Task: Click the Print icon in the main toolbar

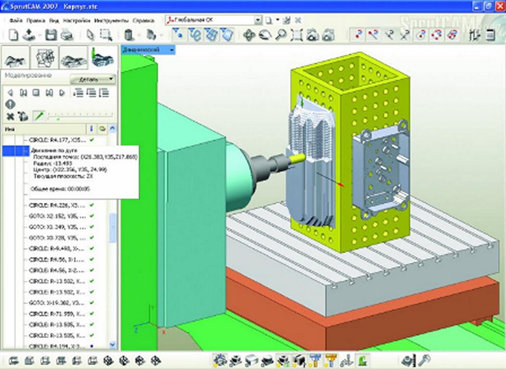Action: [x=67, y=35]
